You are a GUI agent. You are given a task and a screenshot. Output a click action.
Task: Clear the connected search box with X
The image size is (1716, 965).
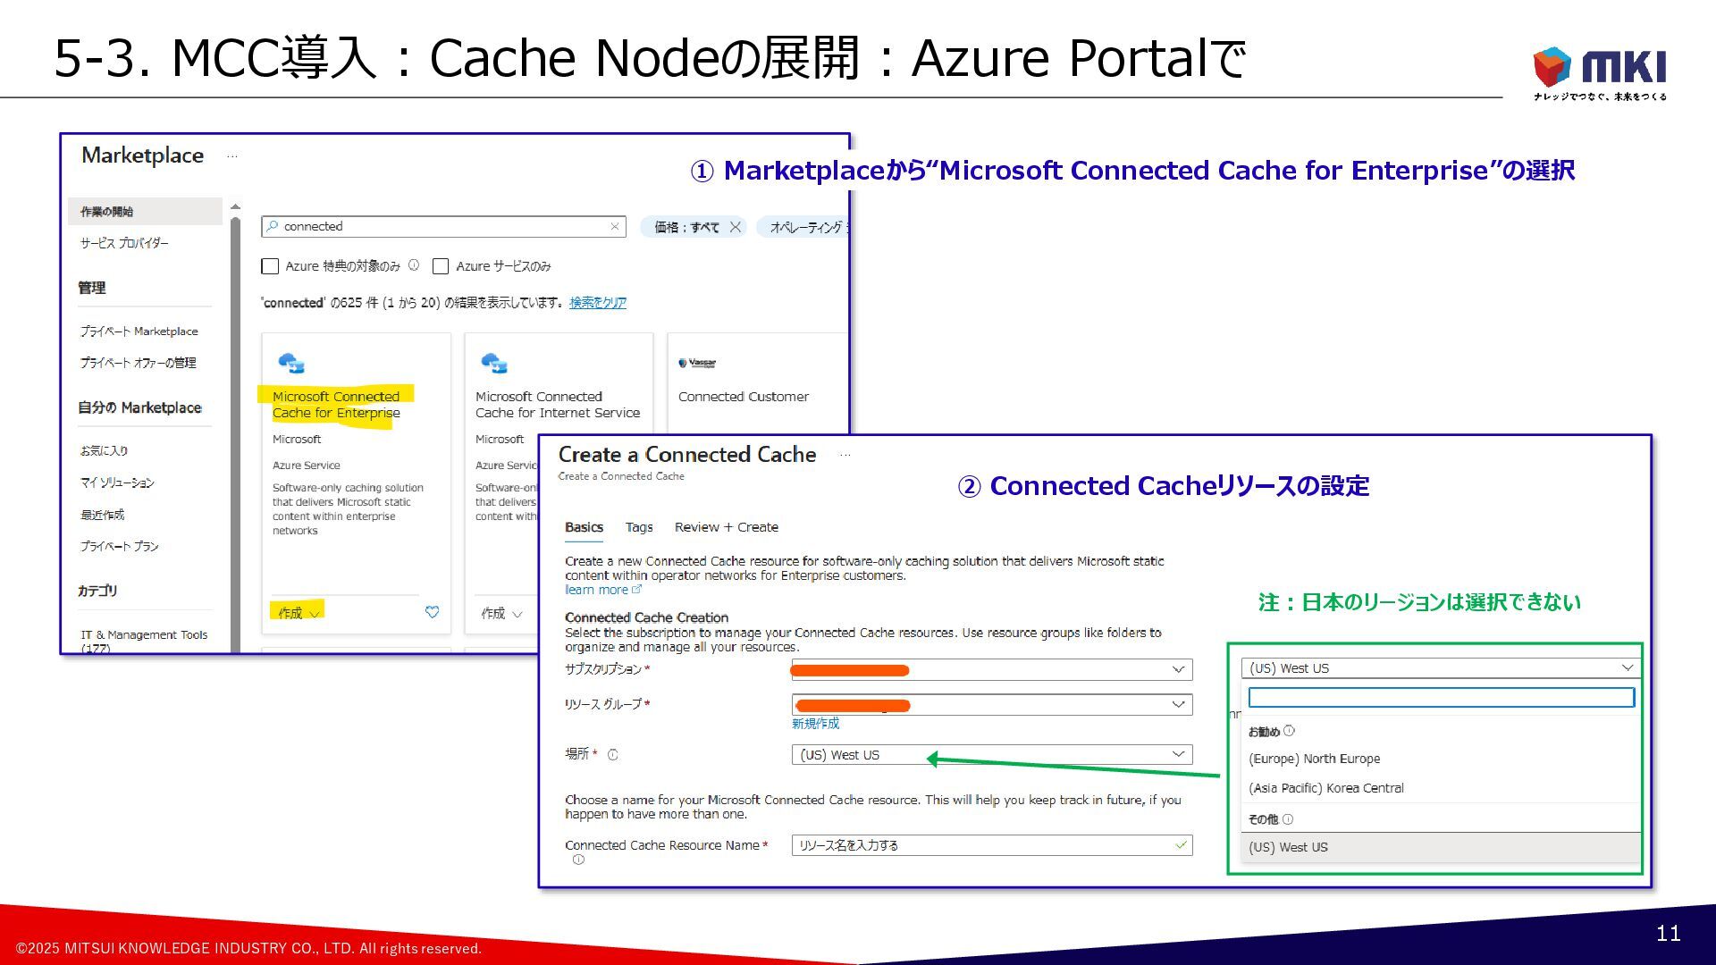(615, 227)
